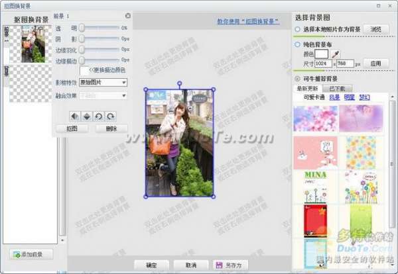Click the 浏览 browse button

(x=375, y=29)
